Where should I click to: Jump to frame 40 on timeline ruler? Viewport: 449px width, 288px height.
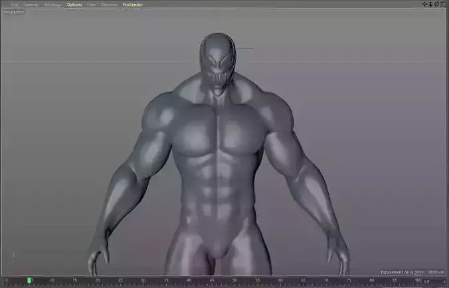189,280
